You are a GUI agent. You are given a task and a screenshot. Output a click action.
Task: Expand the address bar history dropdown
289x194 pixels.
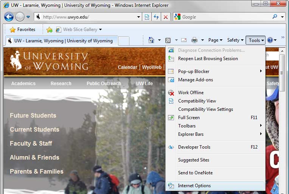point(138,17)
